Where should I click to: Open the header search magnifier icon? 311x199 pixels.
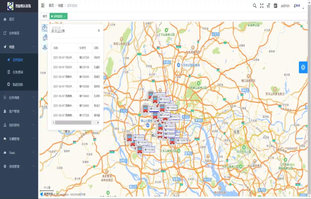(255, 6)
